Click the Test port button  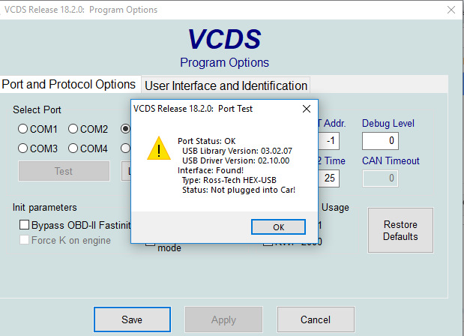pos(64,171)
